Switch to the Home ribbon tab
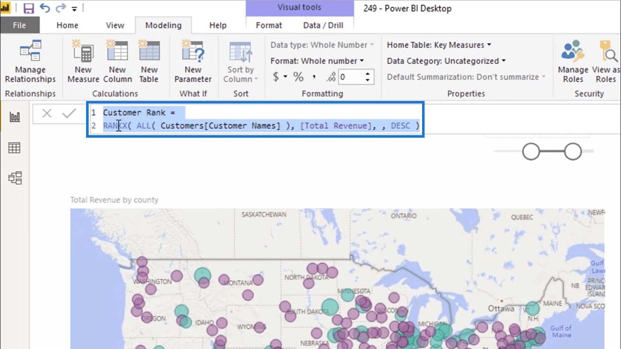Viewport: 621px width, 349px height. 67,25
